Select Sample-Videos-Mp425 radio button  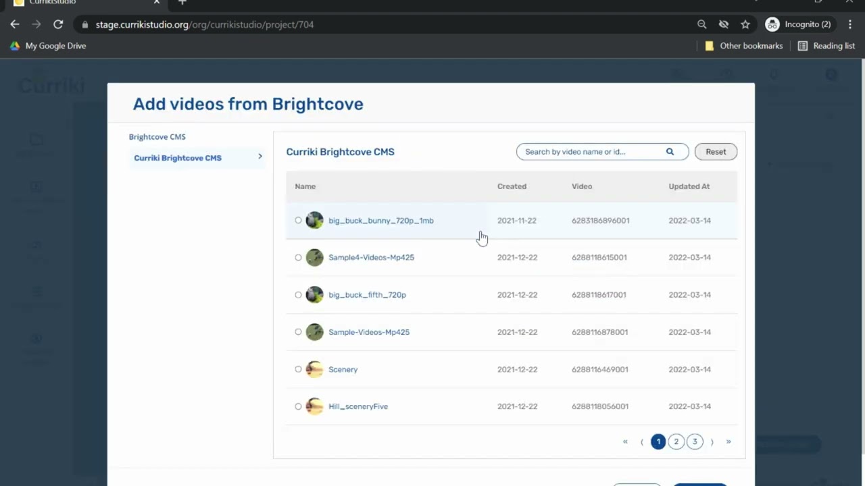point(298,331)
